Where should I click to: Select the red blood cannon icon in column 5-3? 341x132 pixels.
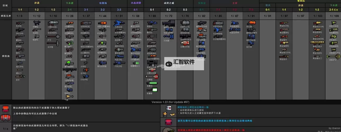(x=185, y=43)
